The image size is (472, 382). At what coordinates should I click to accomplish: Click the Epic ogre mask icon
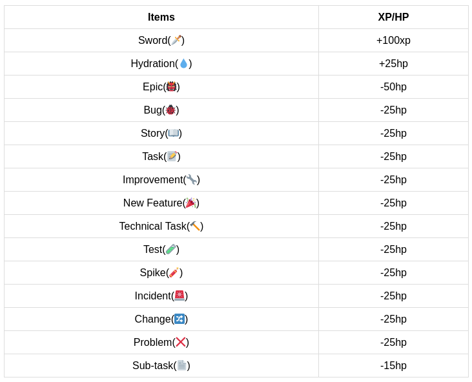click(x=171, y=86)
